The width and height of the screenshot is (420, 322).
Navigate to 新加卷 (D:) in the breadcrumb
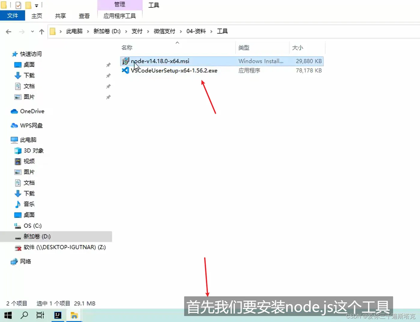coord(107,31)
